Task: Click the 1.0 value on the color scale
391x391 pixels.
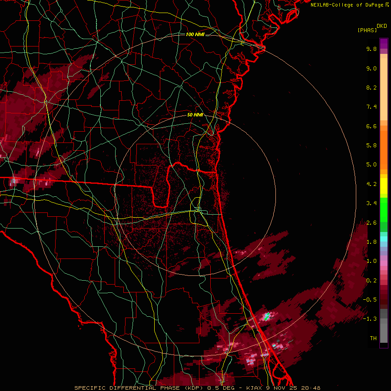Action: 371,261
